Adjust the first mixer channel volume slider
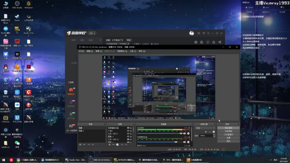This screenshot has height=163, width=290. (160, 133)
